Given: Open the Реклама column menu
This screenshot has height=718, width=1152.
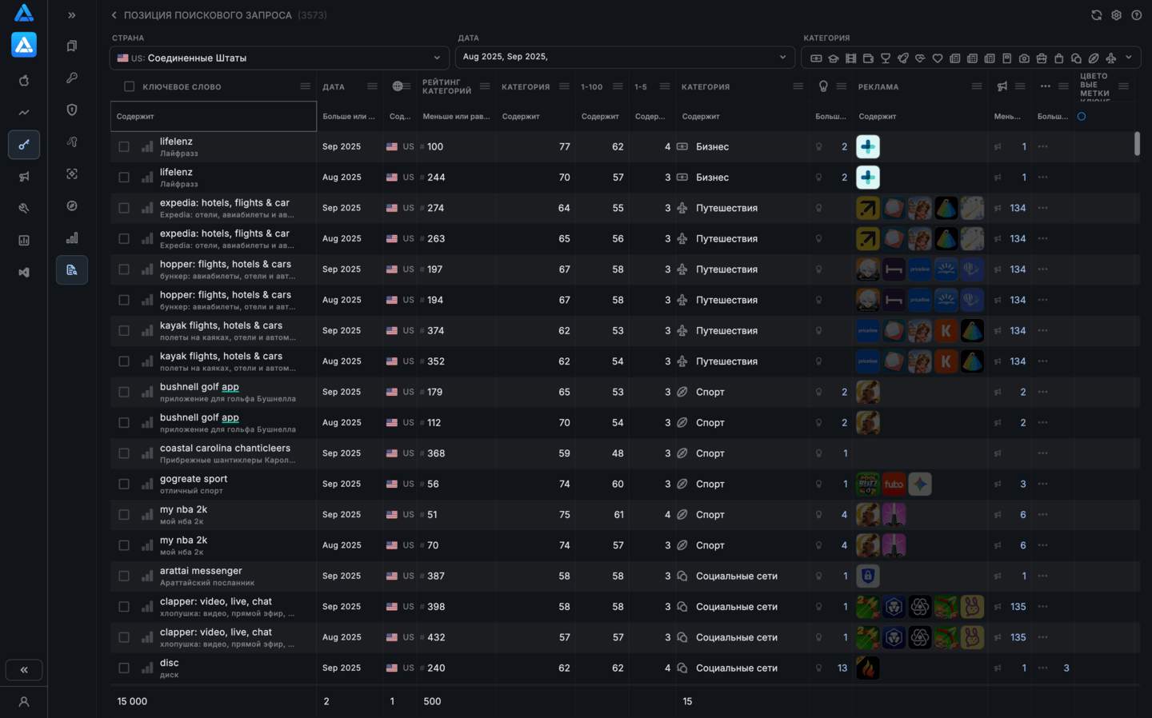Looking at the screenshot, I should coord(976,86).
